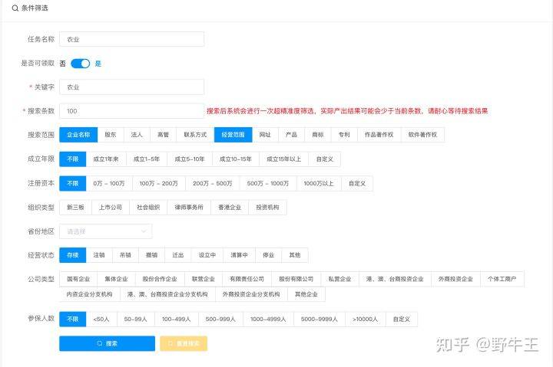Choose 成立5-10年 option
Screen dimensions: 553x367
coord(190,159)
